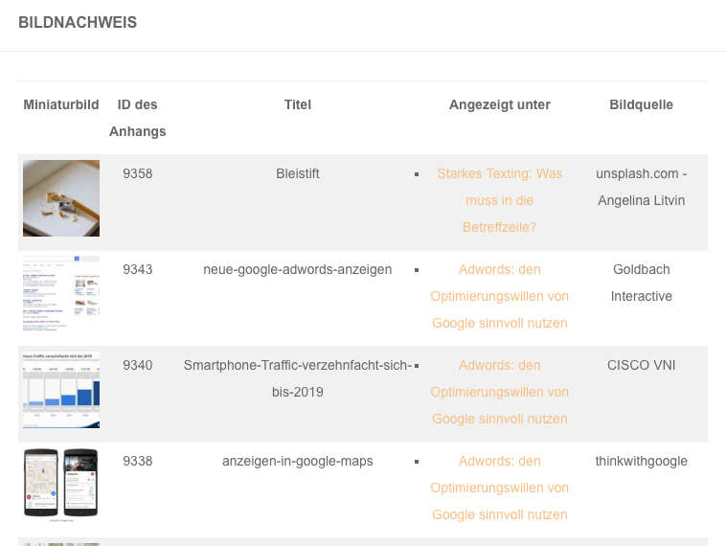Screen dimensions: 726x546
Task: Follow the Adwords link in row 9338
Action: tap(500, 489)
